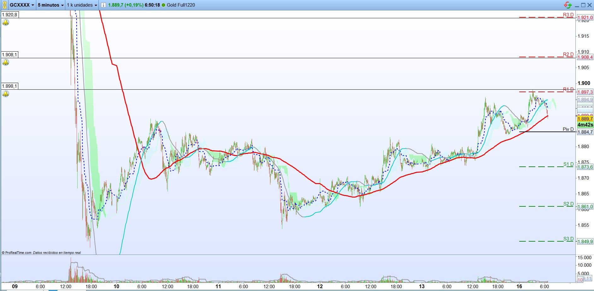The image size is (594, 291).
Task: Click the Gold Full1220 instrument name
Action: coord(181,5)
